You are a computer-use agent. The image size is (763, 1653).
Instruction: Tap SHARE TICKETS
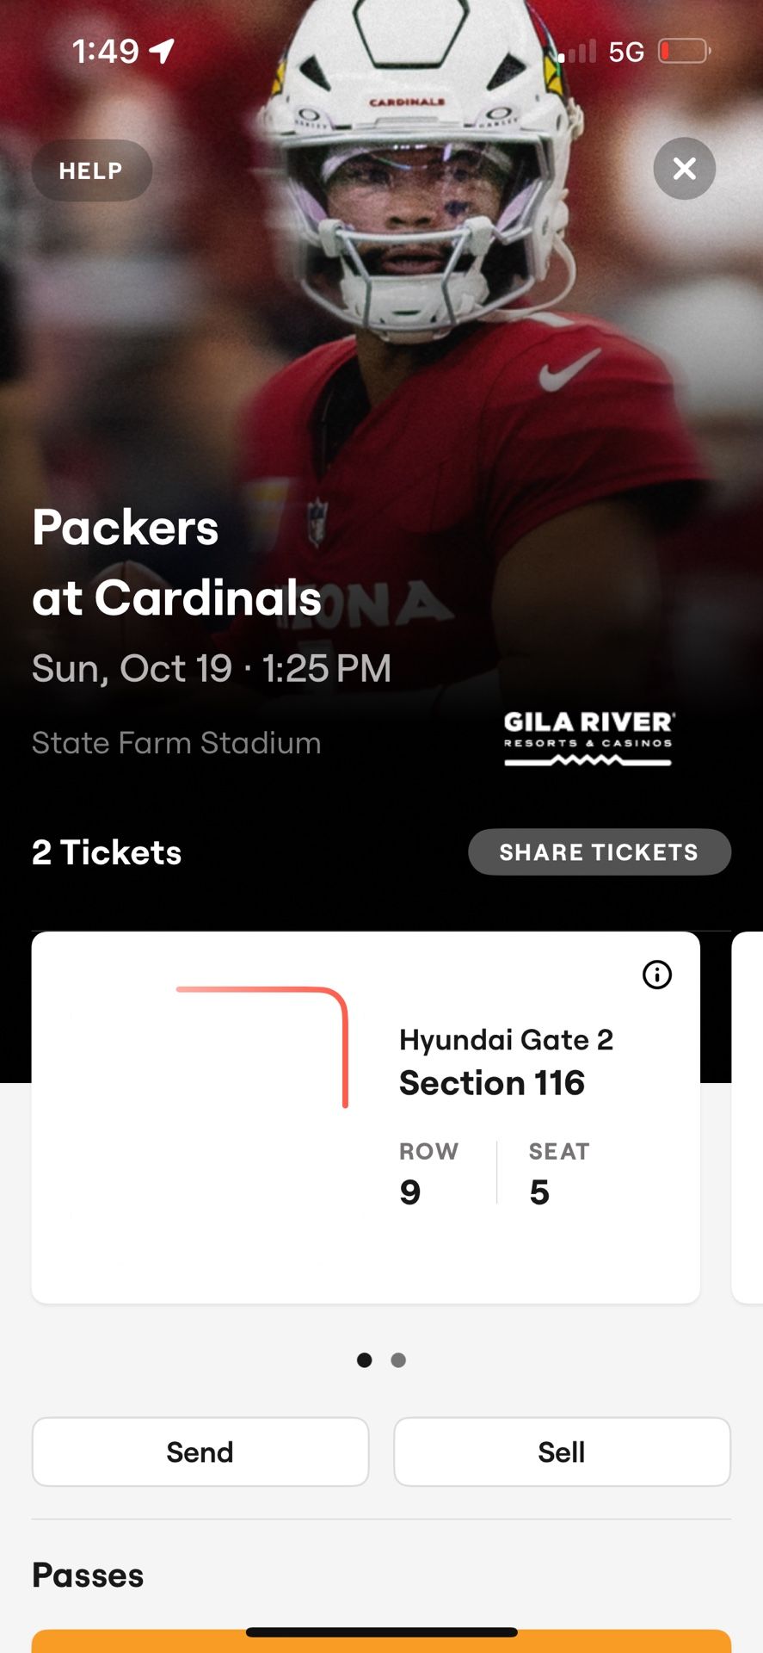[599, 851]
